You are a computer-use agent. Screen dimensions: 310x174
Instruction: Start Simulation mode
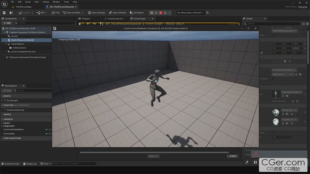point(137,13)
